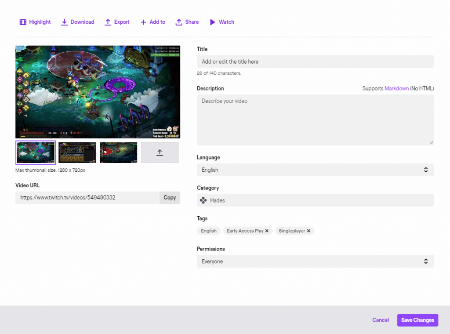Screen dimensions: 450x334
Task: Copy the video URL using the Copy button
Action: click(x=170, y=197)
